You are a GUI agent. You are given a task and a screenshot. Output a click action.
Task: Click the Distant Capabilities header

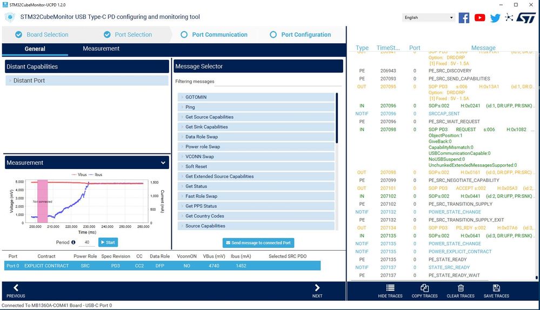87,66
